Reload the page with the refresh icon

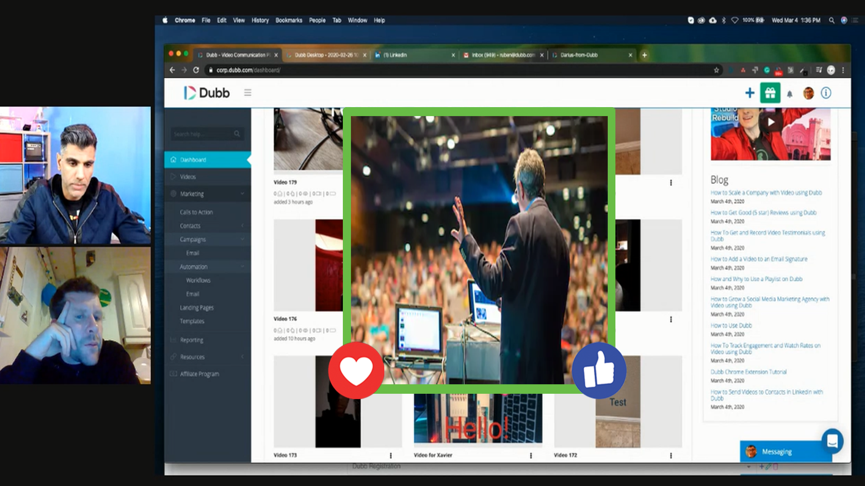196,70
